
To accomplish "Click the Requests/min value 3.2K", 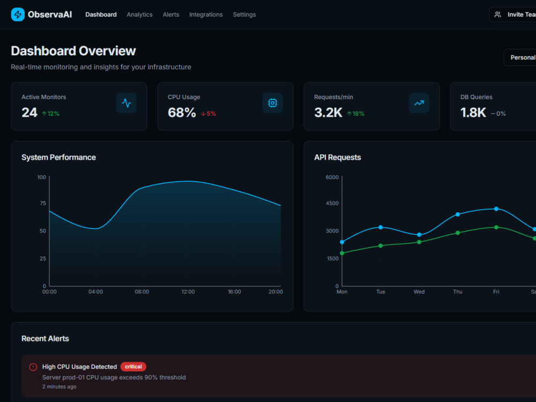I will point(328,113).
